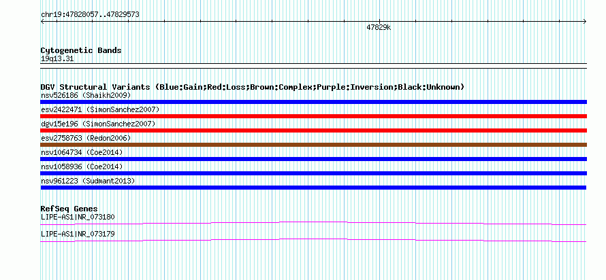Open gene label LIPE-AS1|NR_073180
The width and height of the screenshot is (606, 280).
[x=78, y=217]
